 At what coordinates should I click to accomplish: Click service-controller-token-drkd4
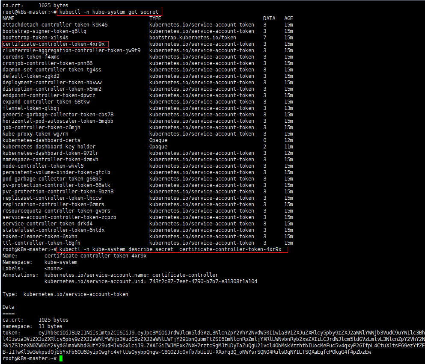point(48,224)
